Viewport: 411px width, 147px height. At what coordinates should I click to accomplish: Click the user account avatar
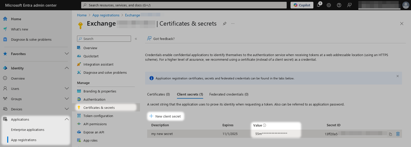[406, 5]
